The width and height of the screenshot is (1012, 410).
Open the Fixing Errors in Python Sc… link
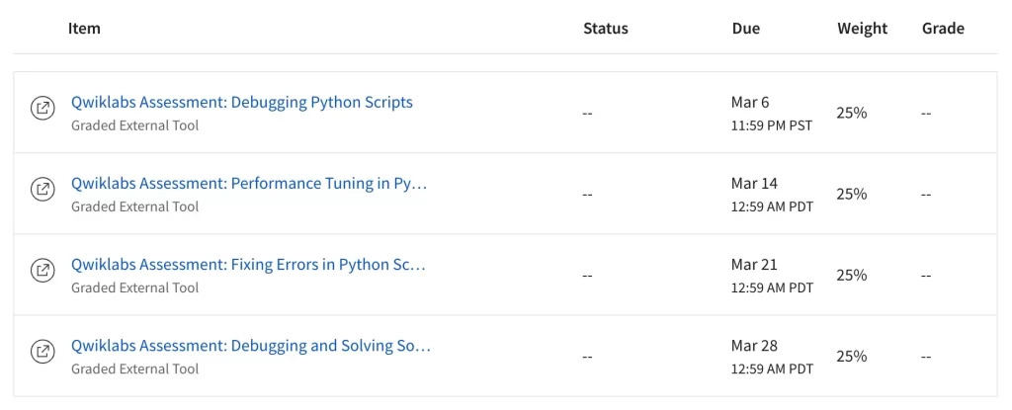pyautogui.click(x=248, y=264)
